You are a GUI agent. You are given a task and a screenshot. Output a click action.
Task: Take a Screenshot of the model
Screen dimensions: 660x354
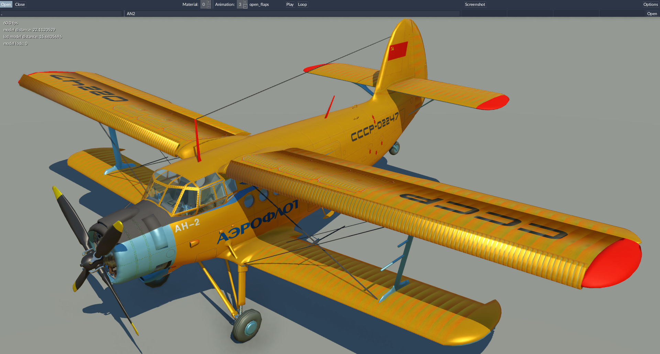[x=475, y=4]
